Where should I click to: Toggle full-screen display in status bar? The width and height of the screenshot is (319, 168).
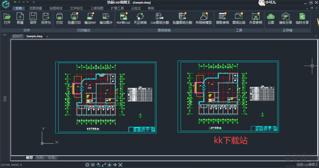click(x=121, y=165)
